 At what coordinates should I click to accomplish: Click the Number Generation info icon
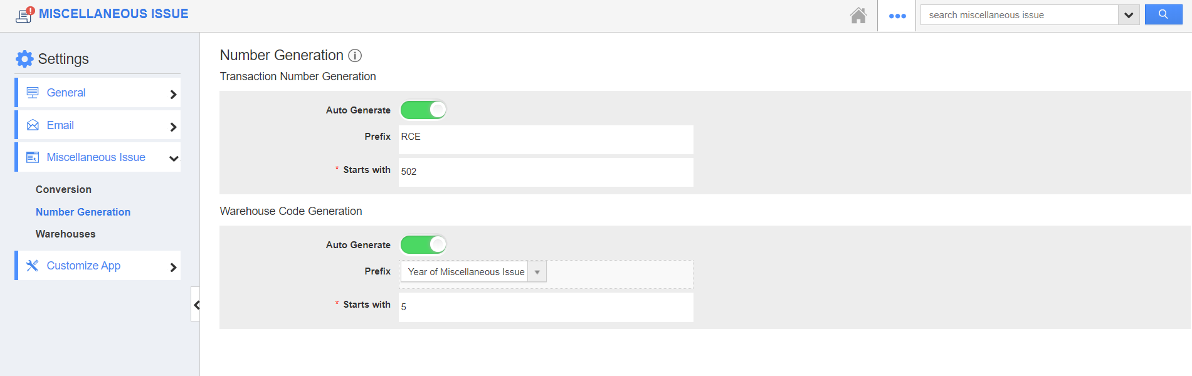355,56
